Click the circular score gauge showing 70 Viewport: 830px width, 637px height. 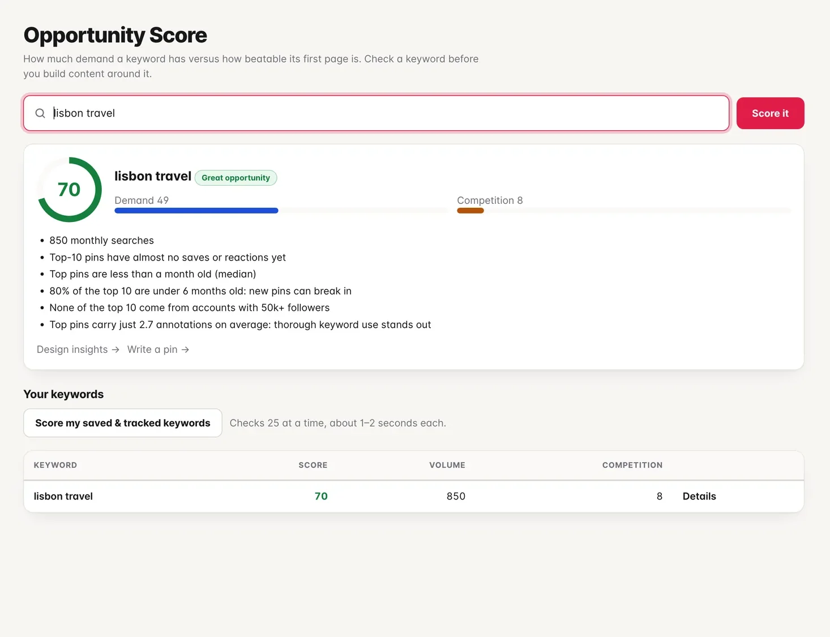(x=70, y=190)
